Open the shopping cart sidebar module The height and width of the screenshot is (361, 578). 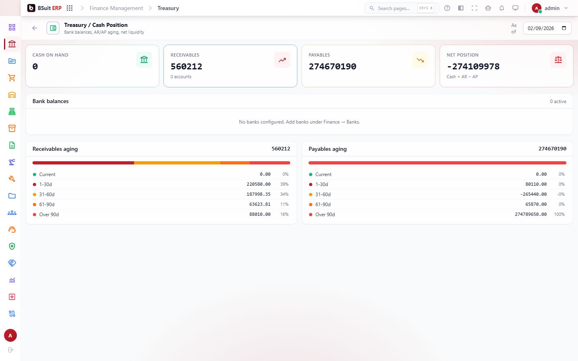click(12, 78)
